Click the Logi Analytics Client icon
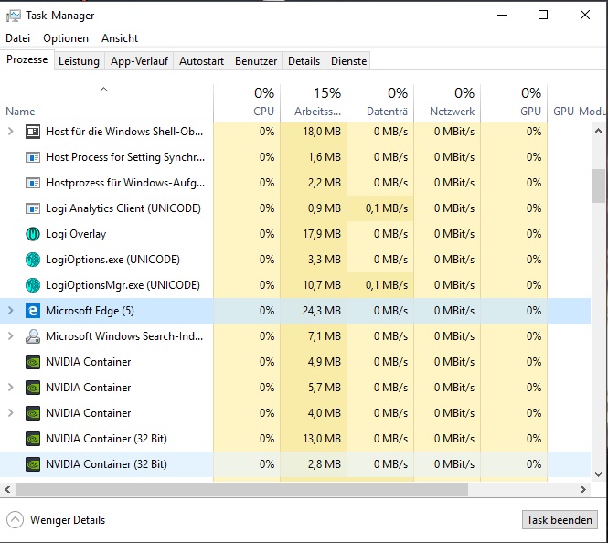This screenshot has width=608, height=543. (33, 208)
